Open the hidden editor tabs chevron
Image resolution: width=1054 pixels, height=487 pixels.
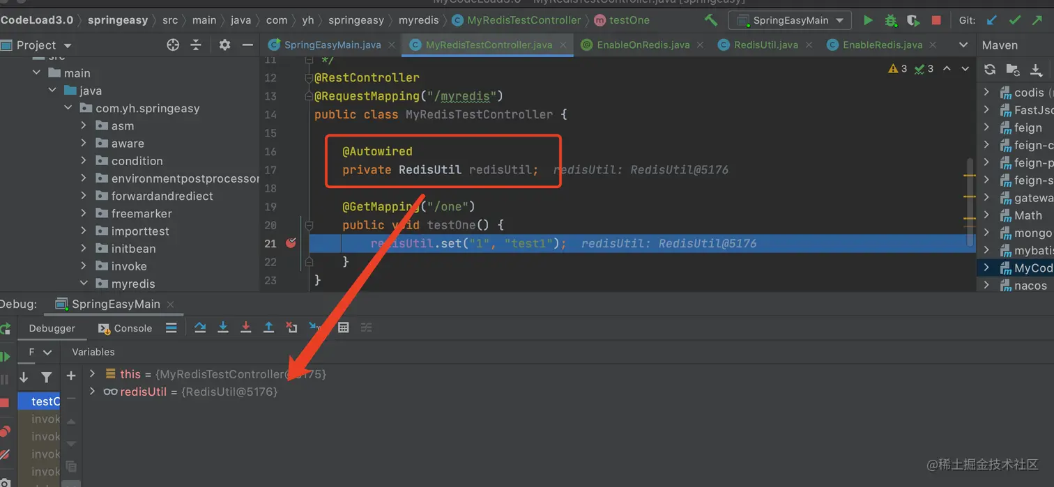[963, 45]
